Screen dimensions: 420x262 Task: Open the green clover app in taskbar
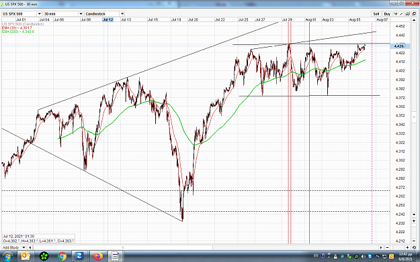click(x=44, y=257)
